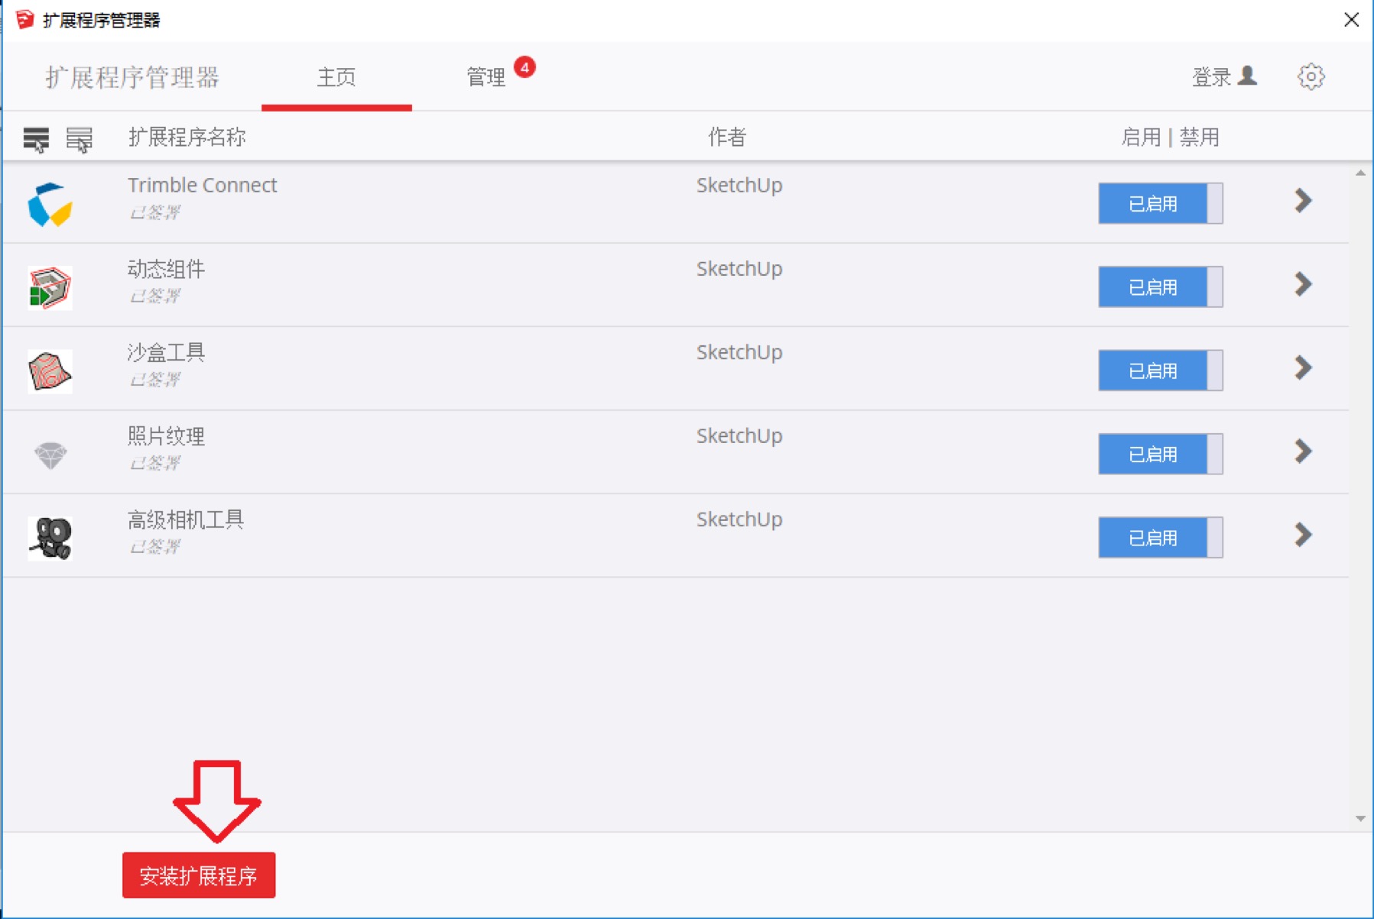Click the 安装扩展程序 button

(x=199, y=875)
